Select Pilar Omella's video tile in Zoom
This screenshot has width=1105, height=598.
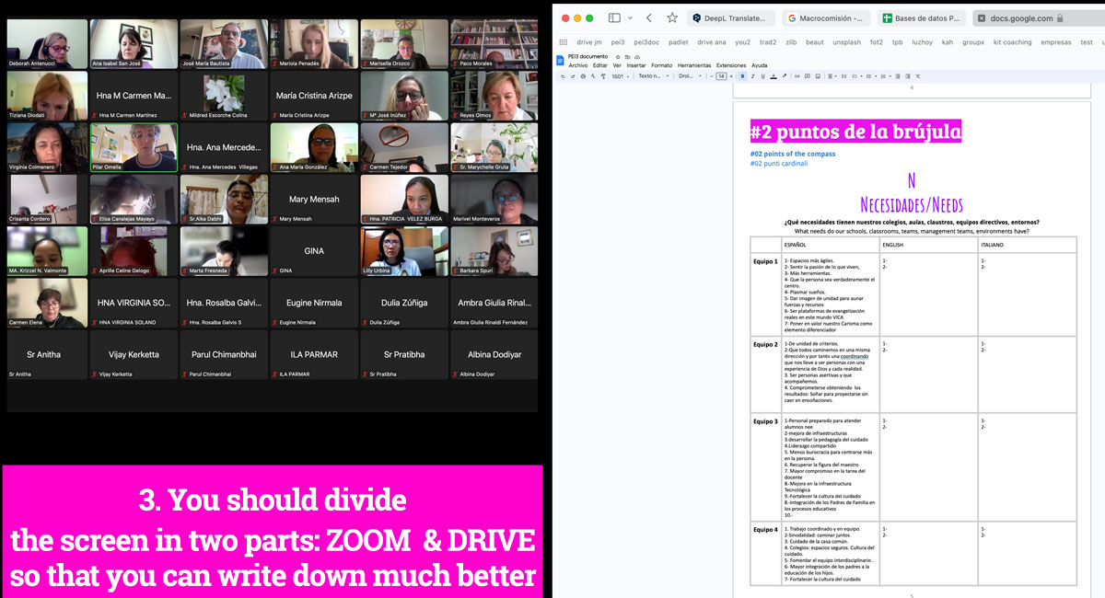pos(134,147)
